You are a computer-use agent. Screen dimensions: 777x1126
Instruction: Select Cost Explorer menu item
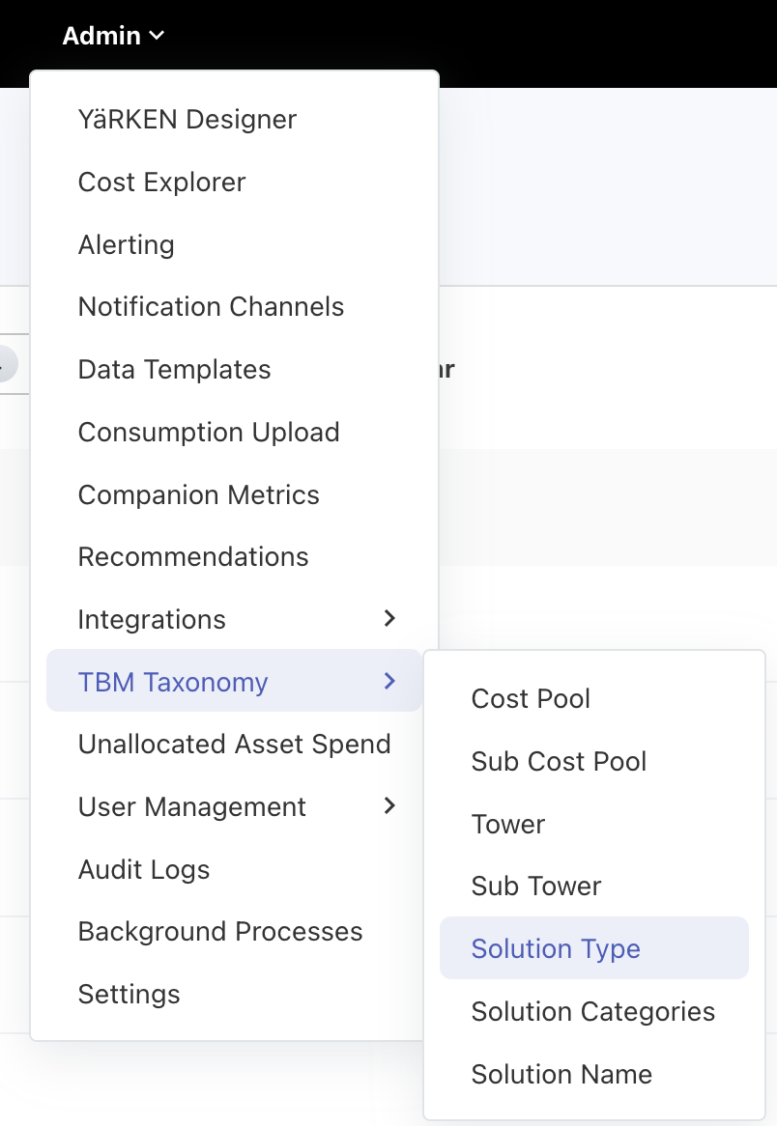tap(161, 183)
